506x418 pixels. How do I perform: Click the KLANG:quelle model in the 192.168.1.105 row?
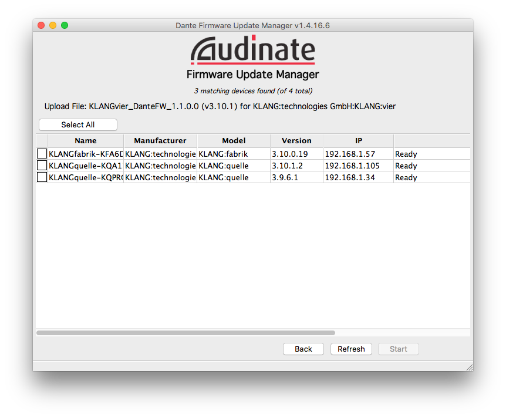click(x=234, y=166)
